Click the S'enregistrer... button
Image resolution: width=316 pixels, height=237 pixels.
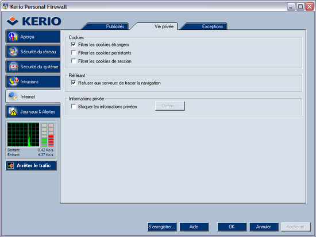[162, 227]
